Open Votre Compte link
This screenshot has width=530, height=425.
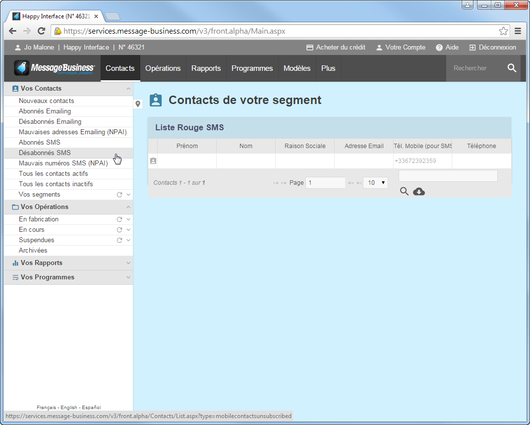[401, 48]
